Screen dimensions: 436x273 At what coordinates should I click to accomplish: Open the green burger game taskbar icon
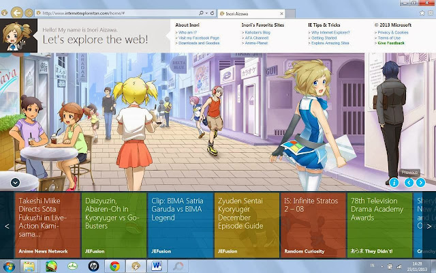pos(51,266)
